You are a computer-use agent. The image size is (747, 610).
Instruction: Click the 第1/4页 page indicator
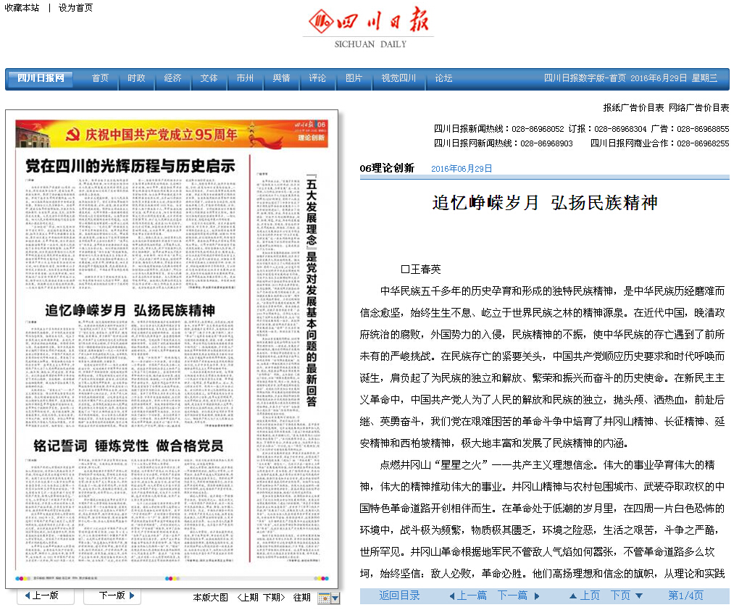[685, 596]
